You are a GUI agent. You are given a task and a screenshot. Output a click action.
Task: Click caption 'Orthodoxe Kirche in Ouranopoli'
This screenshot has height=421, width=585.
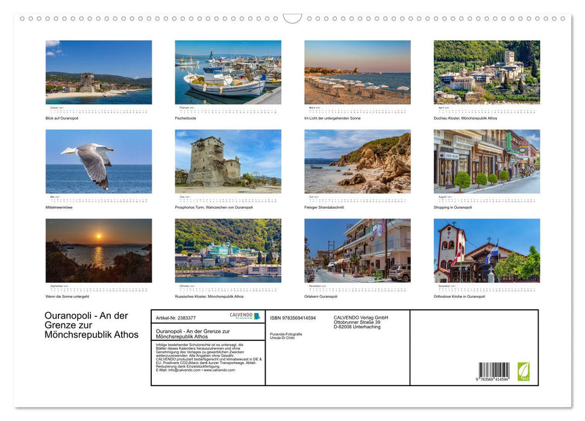pos(459,297)
